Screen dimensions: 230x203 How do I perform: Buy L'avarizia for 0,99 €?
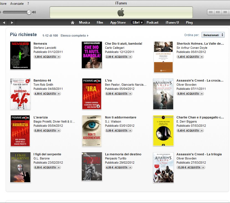tap(45, 130)
